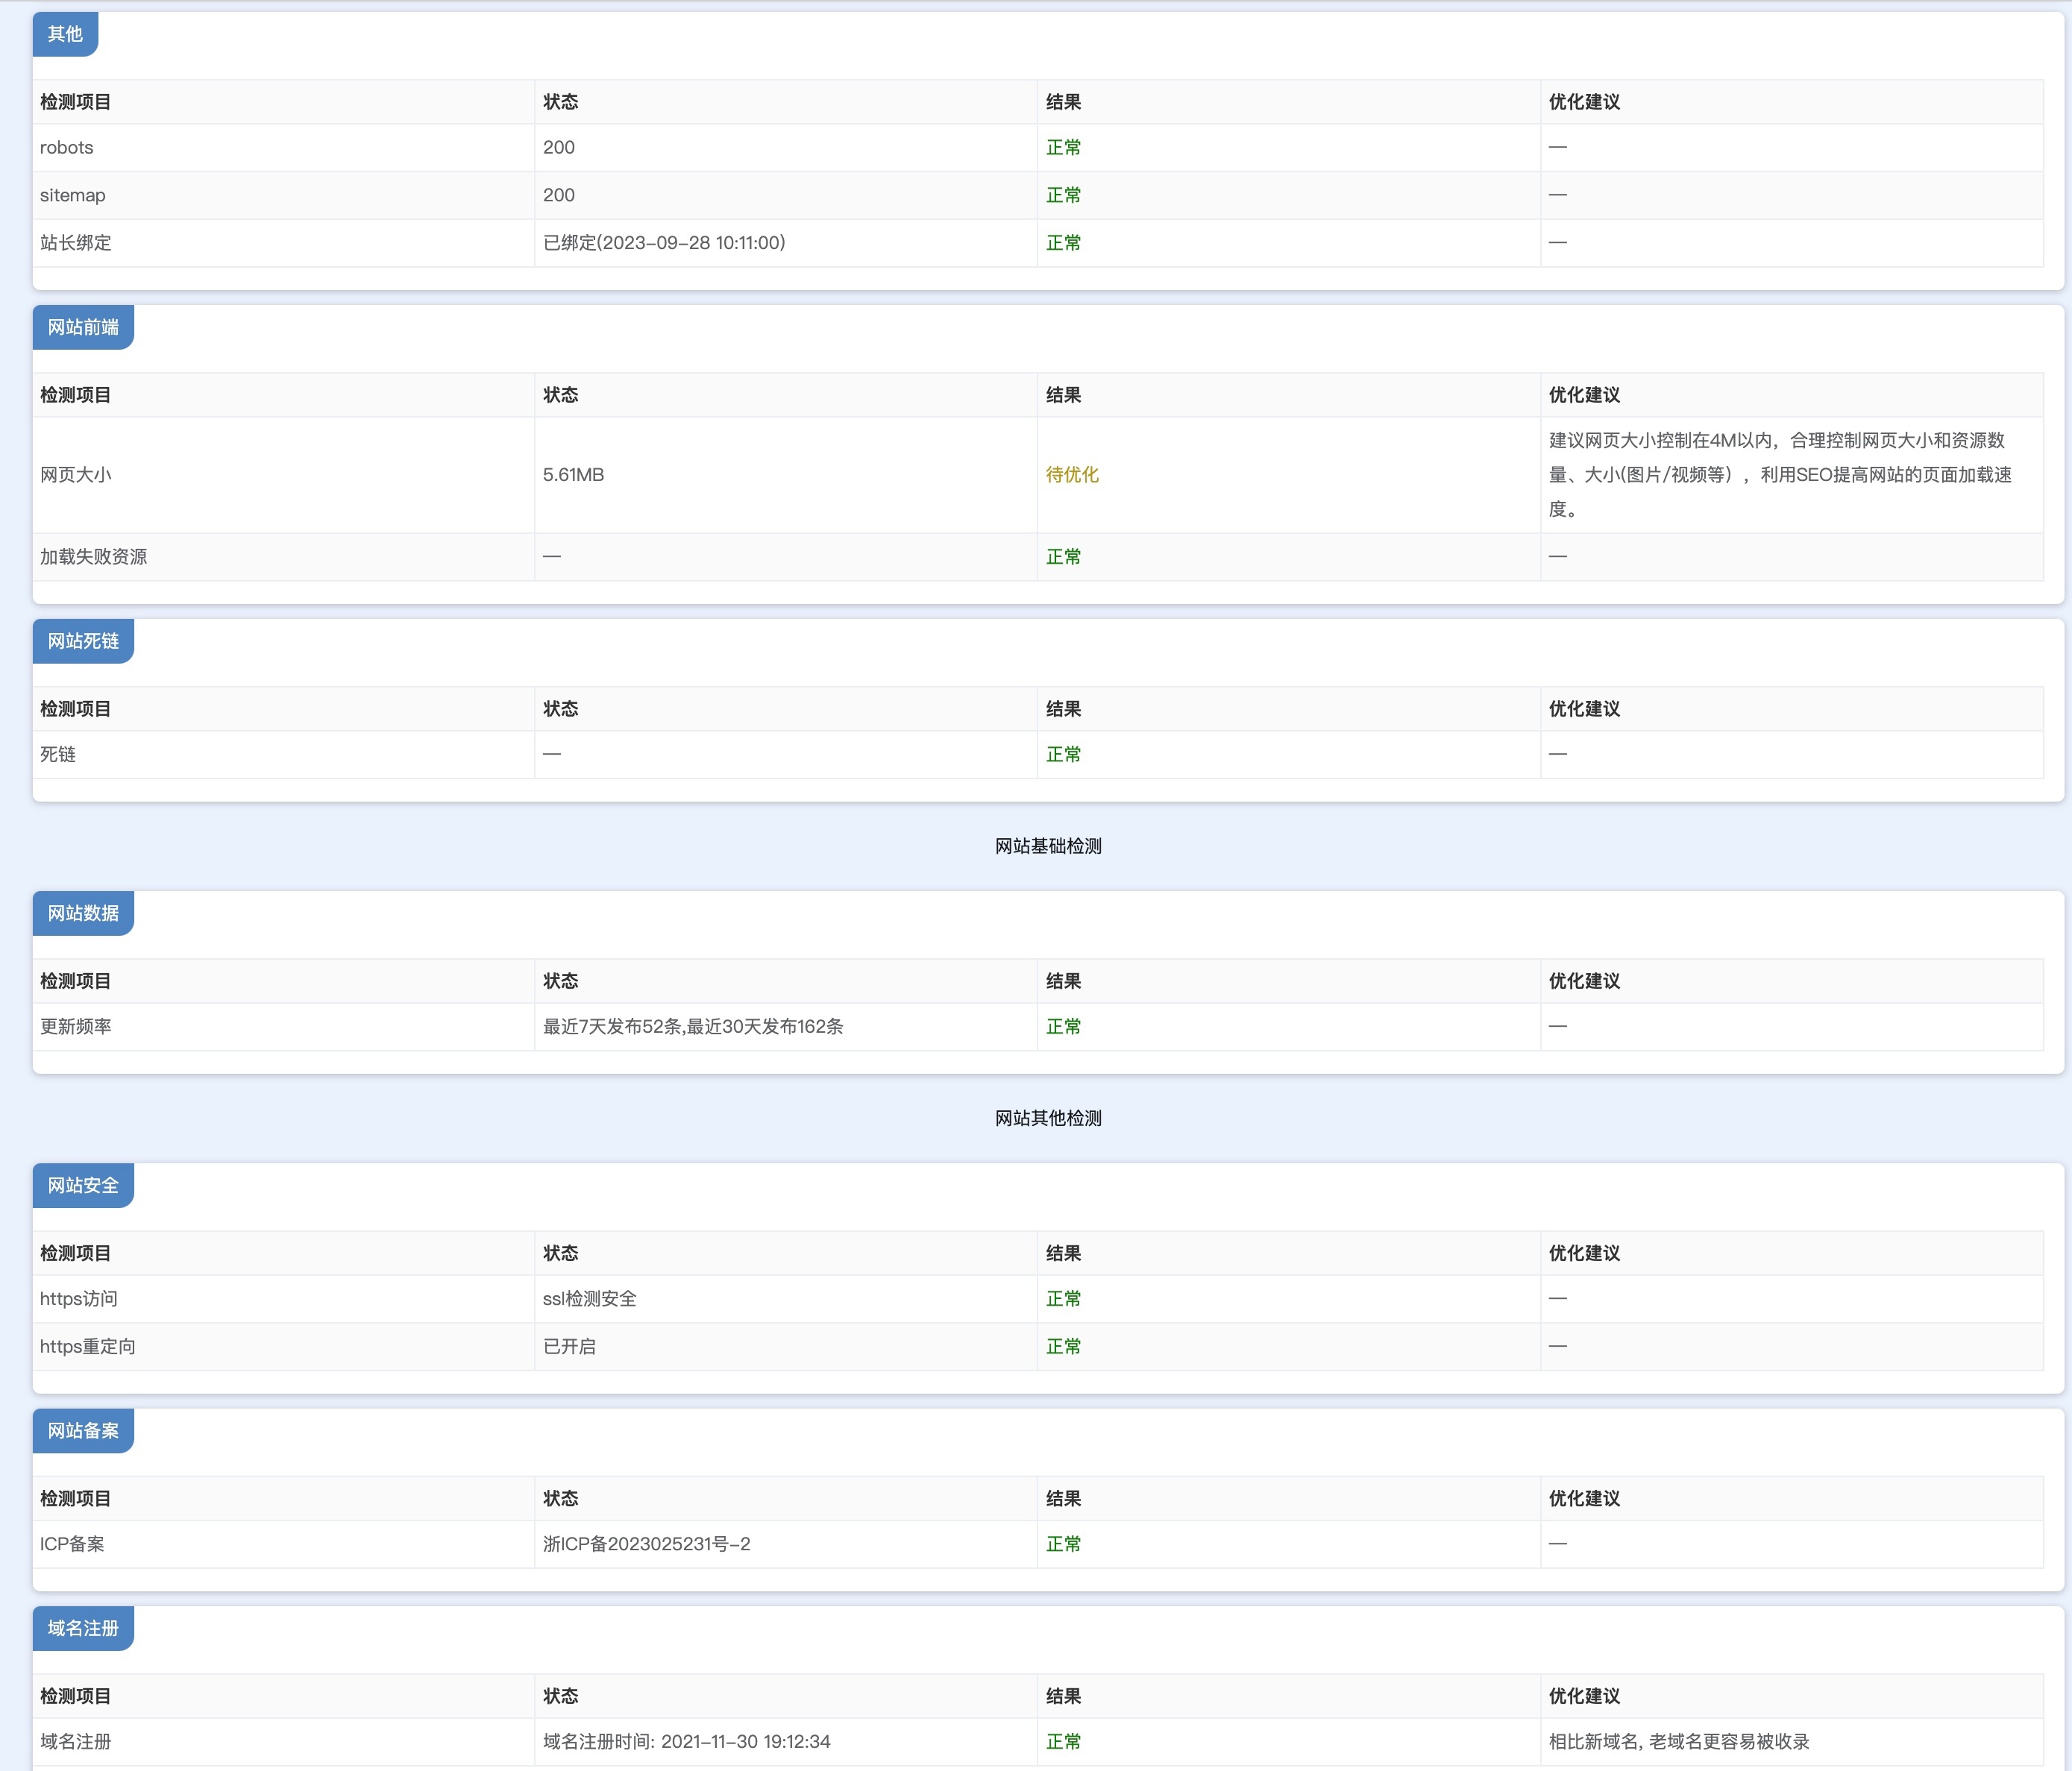
Task: Click the 5.61MB page size value
Action: click(574, 475)
